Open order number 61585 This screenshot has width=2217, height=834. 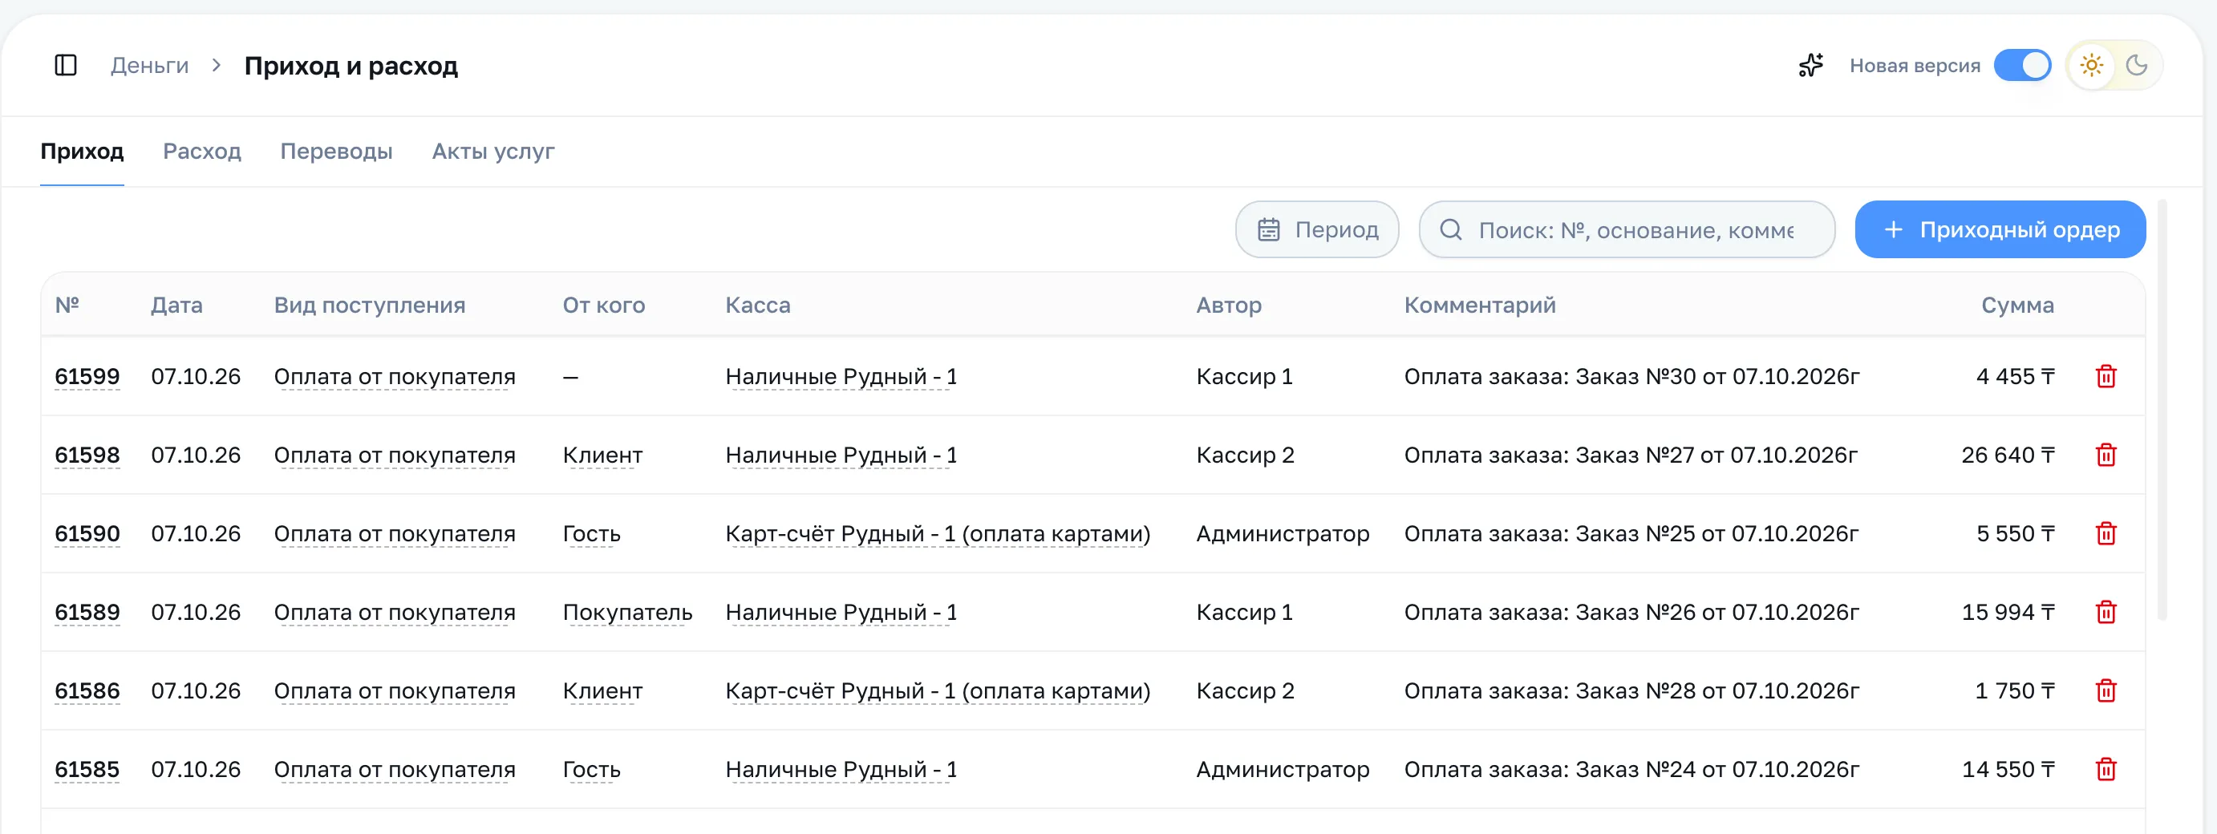tap(87, 770)
